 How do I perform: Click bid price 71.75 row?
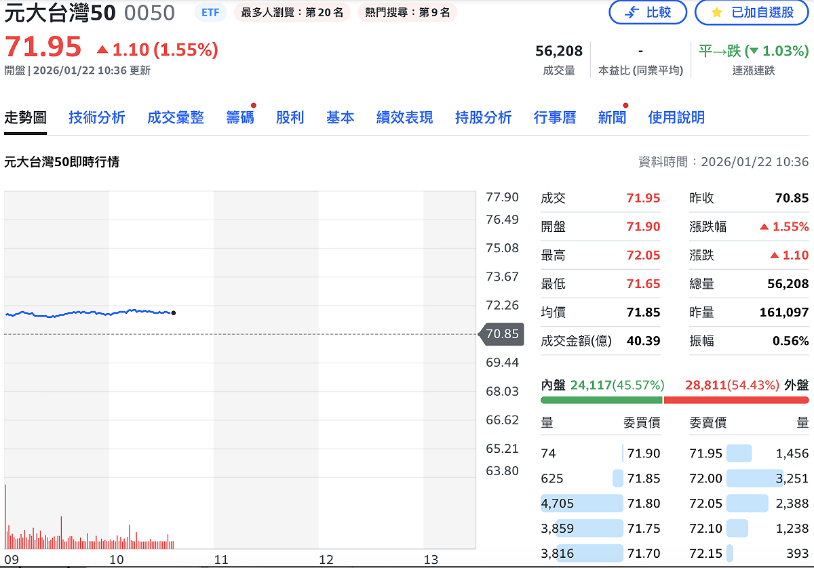pyautogui.click(x=600, y=529)
